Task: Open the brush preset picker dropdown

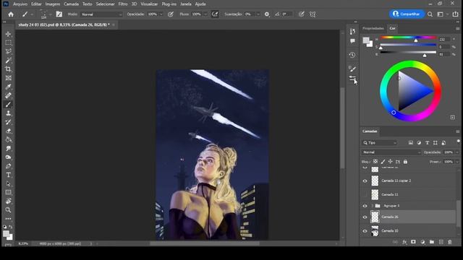Action: click(x=50, y=14)
